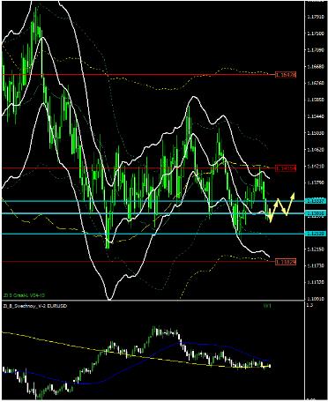This screenshot has width=328, height=402.
Task: Click the top red resistance price label
Action: (x=286, y=75)
